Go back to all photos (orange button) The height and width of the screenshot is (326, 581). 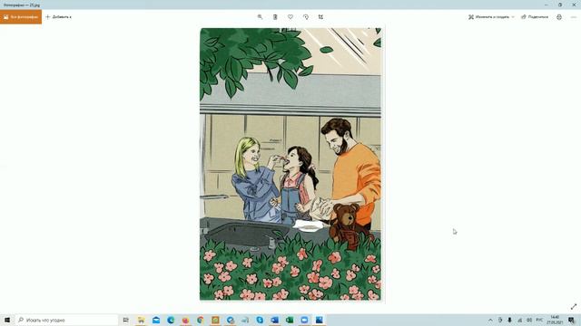coord(21,17)
